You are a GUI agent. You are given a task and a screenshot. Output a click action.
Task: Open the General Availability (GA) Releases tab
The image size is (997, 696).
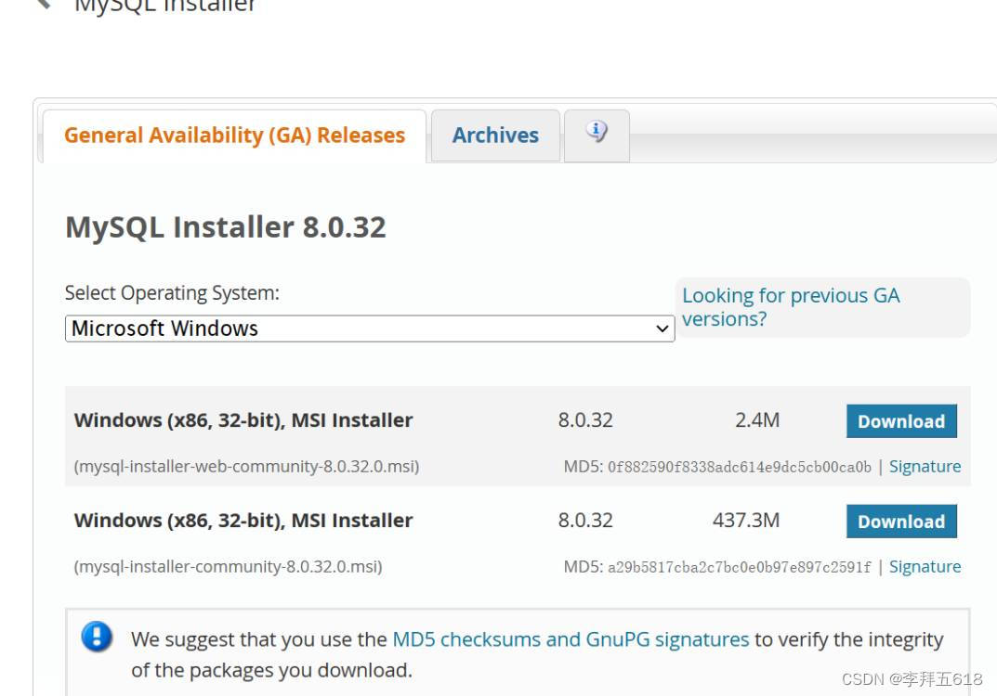click(x=234, y=135)
